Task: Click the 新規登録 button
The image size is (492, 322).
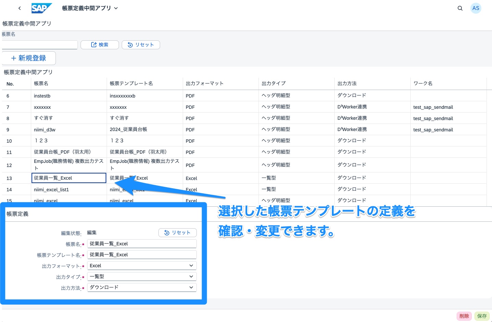Action: [29, 58]
